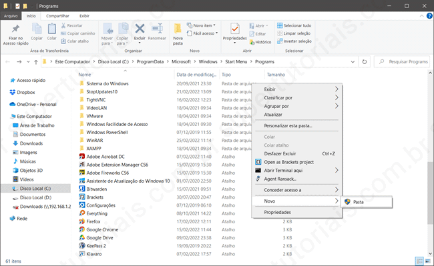Image resolution: width=434 pixels, height=266 pixels.
Task: Select the Brackets shortcut icon
Action: coord(82,197)
